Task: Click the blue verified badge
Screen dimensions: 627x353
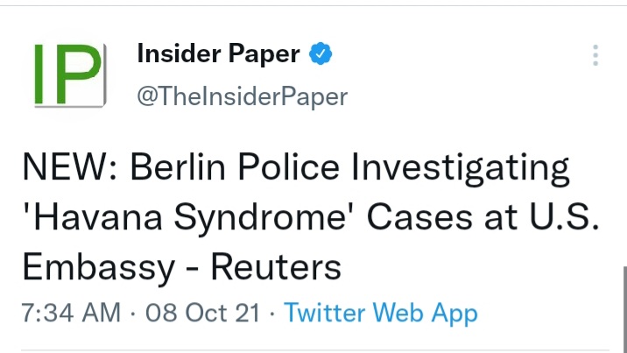Action: tap(321, 55)
